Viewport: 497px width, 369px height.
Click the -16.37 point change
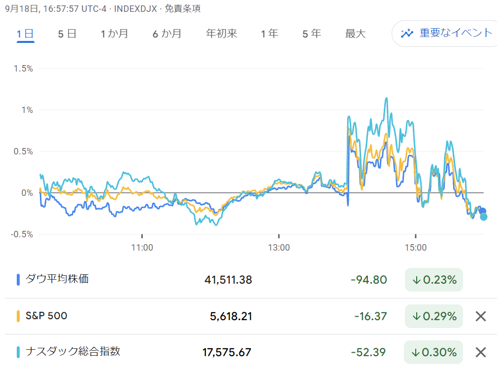(x=370, y=316)
